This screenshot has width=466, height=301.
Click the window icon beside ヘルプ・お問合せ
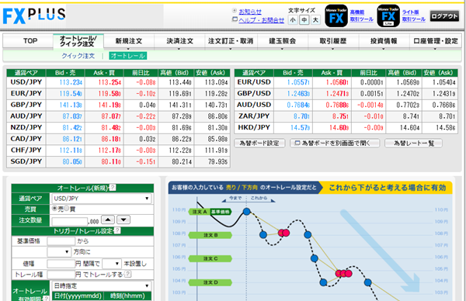tap(235, 19)
